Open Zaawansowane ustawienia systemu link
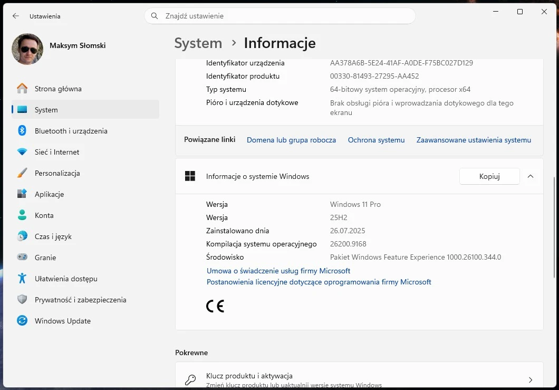 click(x=474, y=140)
